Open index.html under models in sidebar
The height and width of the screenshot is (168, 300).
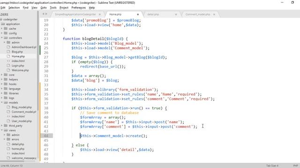18,116
